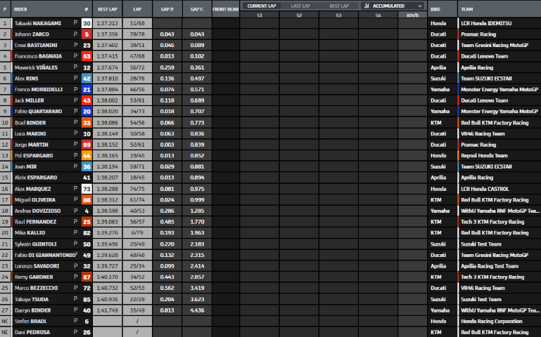Click the pit P marker for Viñales
Screen dimensions: 541x337
[75, 67]
